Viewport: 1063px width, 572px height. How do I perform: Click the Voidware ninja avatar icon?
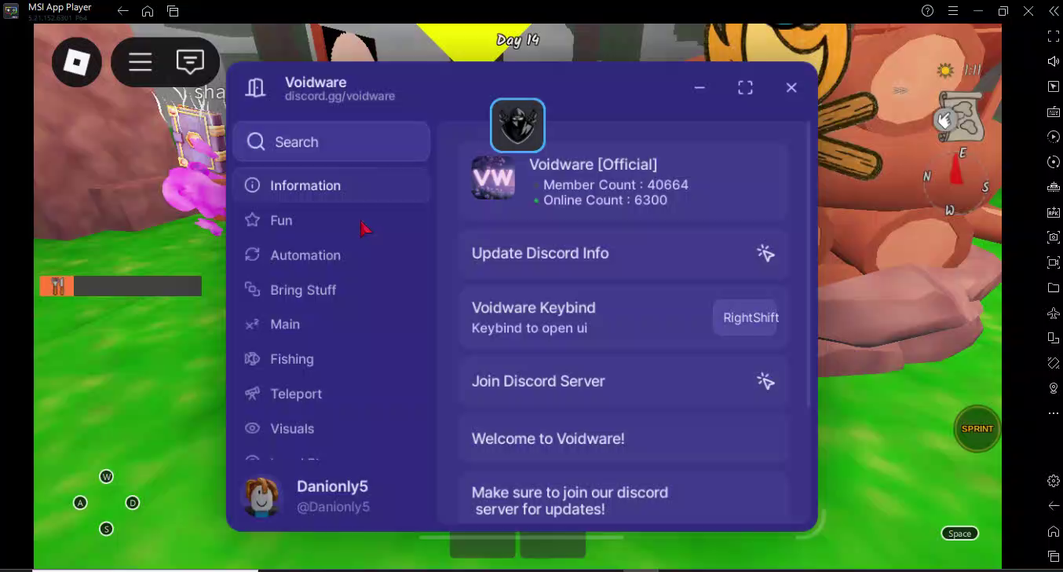[x=517, y=125]
